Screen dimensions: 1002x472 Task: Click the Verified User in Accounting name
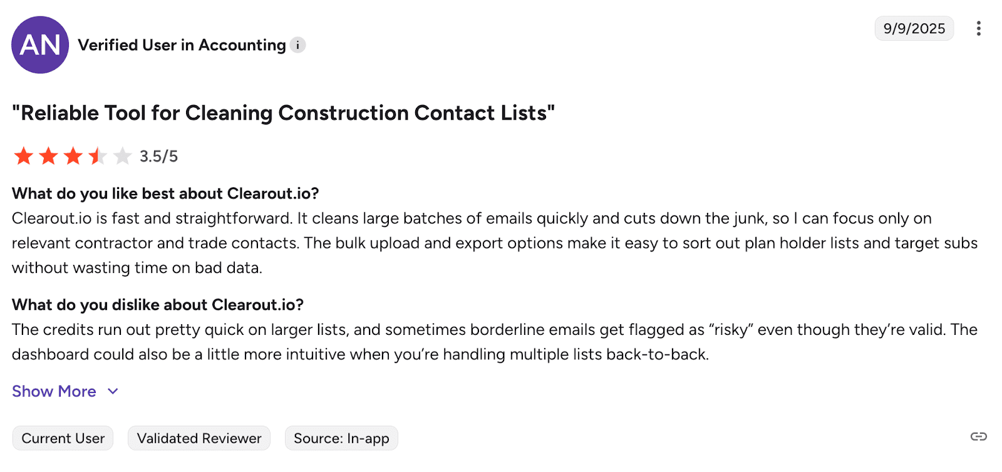click(x=182, y=45)
